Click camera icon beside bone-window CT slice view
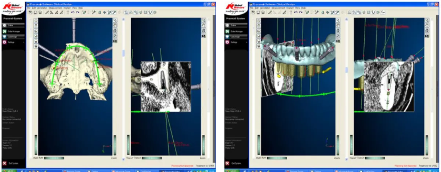Image resolution: width=441 pixels, height=172 pixels. click(x=204, y=36)
